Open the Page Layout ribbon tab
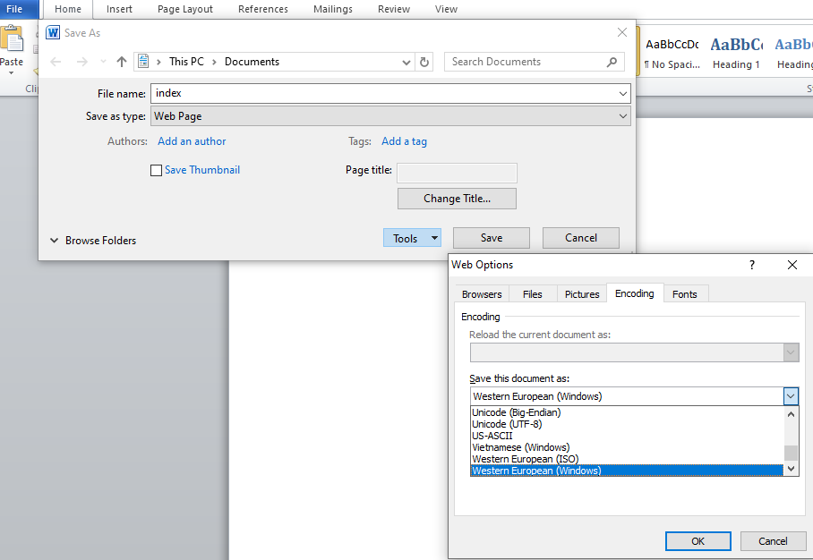This screenshot has width=813, height=560. coord(185,9)
